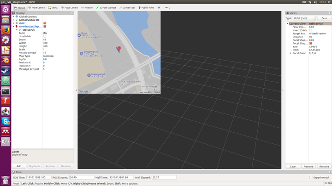The width and height of the screenshot is (332, 186).
Task: Select the Move Camera tool
Action: pos(36,8)
